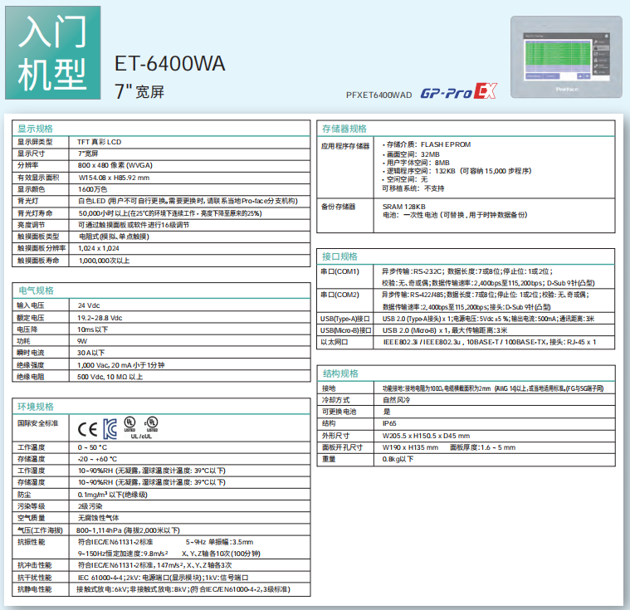Viewport: 630px width, 610px height.
Task: Select the 自然风冷 cooling method value
Action: coord(396,400)
